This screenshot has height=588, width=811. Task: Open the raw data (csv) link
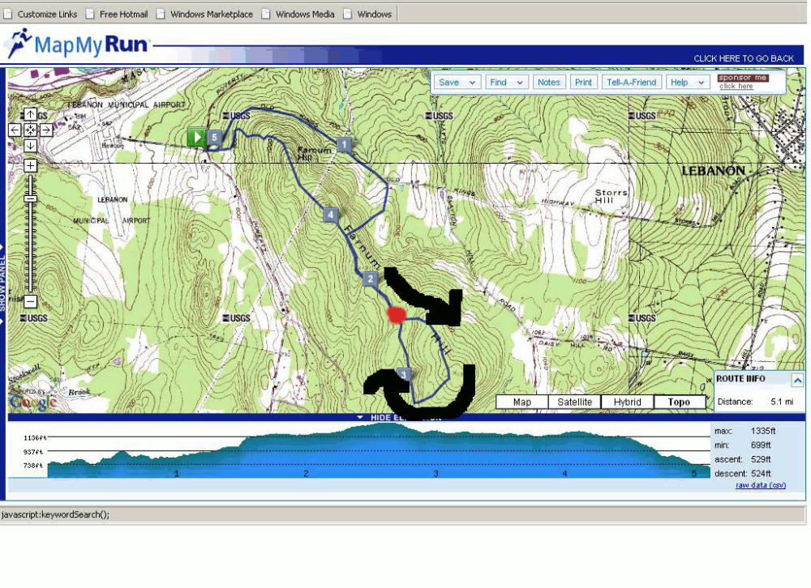click(x=760, y=485)
